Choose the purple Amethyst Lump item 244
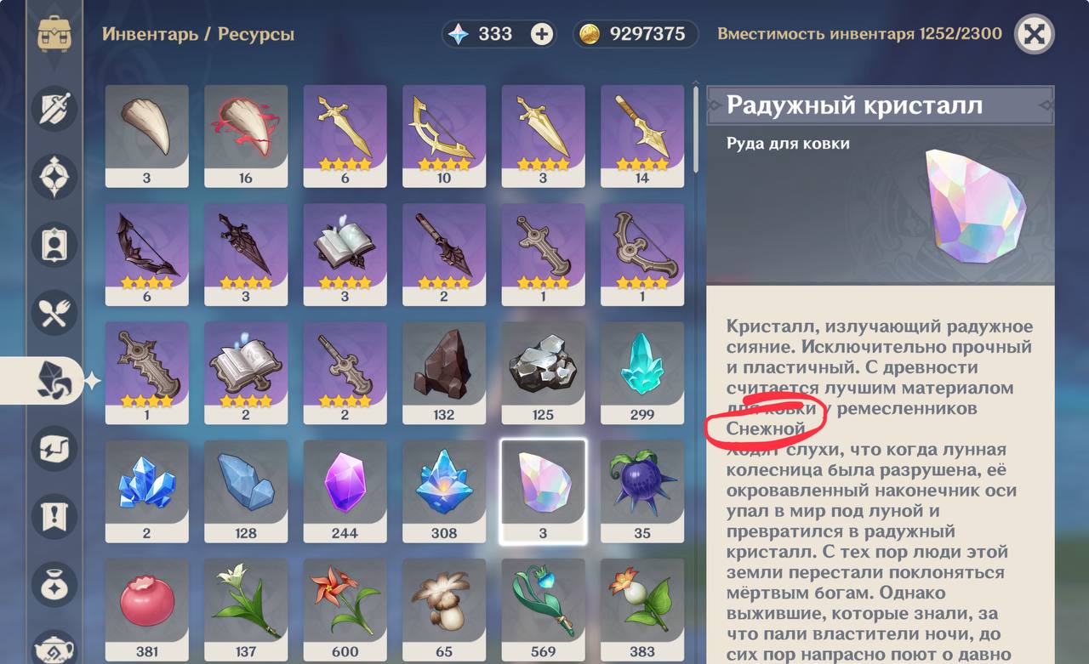The width and height of the screenshot is (1089, 664). point(345,491)
